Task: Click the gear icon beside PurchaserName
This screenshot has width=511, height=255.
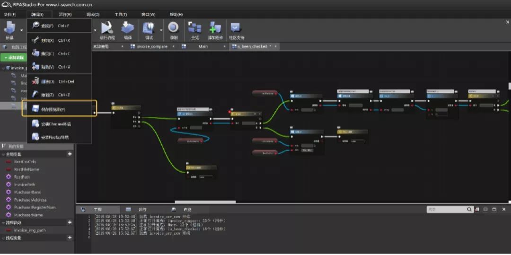Action: 9,215
